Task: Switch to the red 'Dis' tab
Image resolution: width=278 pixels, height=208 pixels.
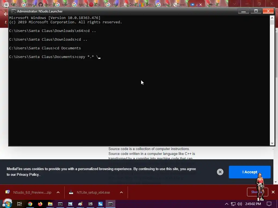Action: click(x=96, y=4)
